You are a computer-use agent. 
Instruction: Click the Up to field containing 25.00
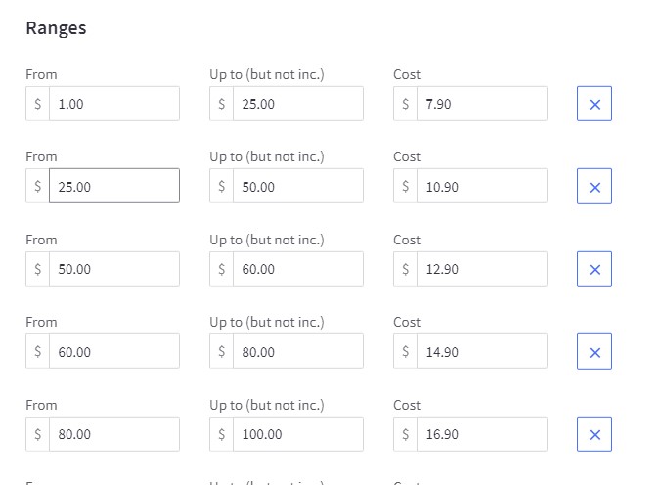(x=297, y=104)
